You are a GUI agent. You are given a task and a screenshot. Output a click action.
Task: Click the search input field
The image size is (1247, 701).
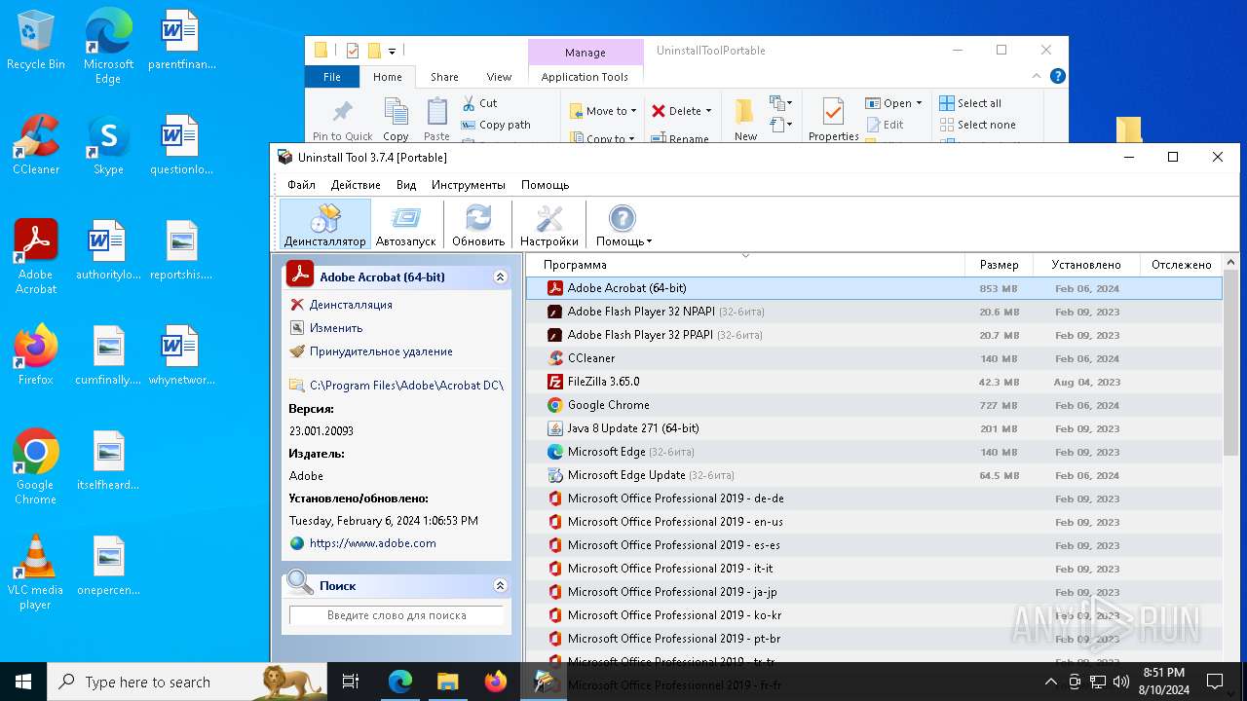tap(397, 615)
